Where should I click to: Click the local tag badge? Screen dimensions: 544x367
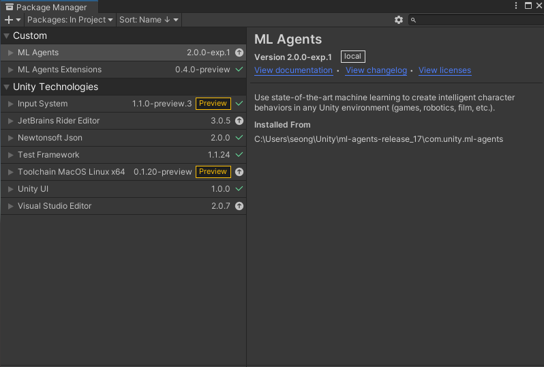[353, 56]
